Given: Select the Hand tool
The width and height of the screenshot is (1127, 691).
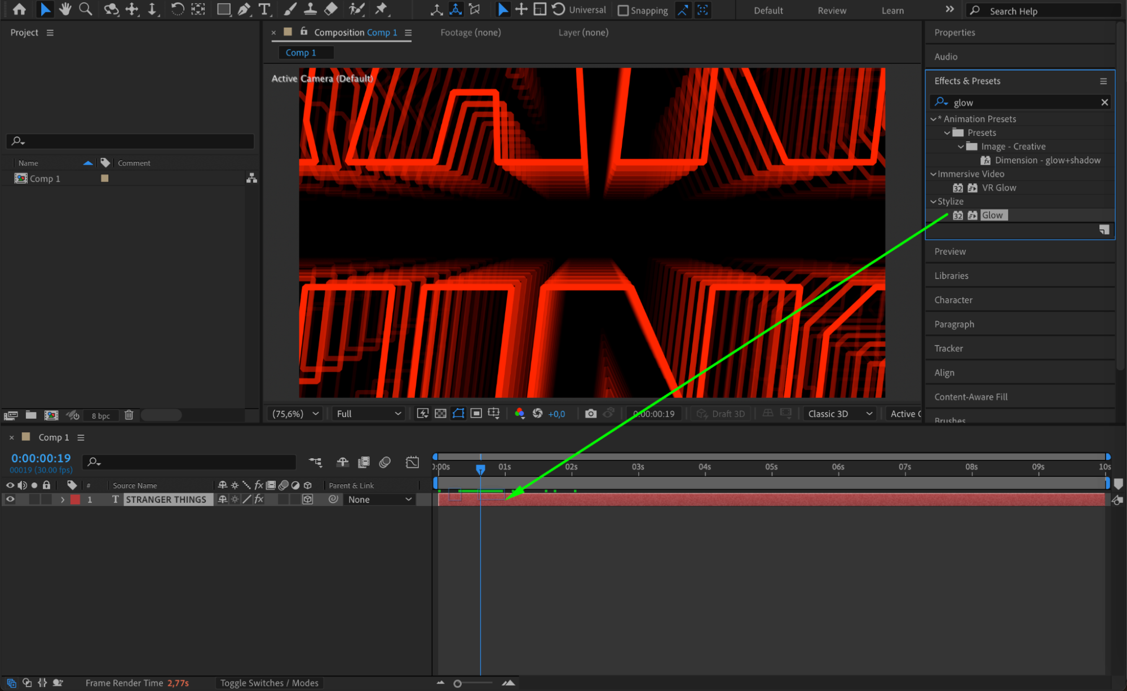Looking at the screenshot, I should (x=65, y=9).
